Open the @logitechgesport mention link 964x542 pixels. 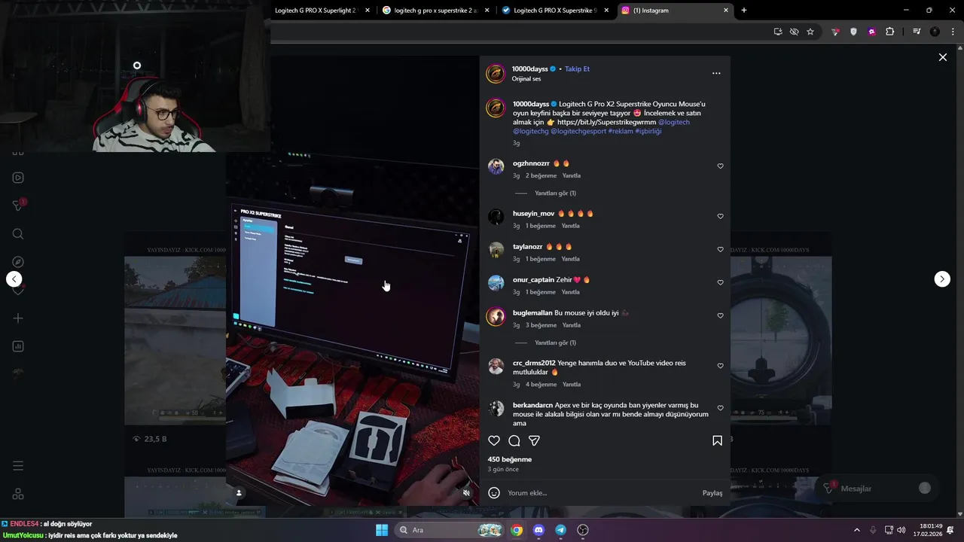tap(578, 131)
